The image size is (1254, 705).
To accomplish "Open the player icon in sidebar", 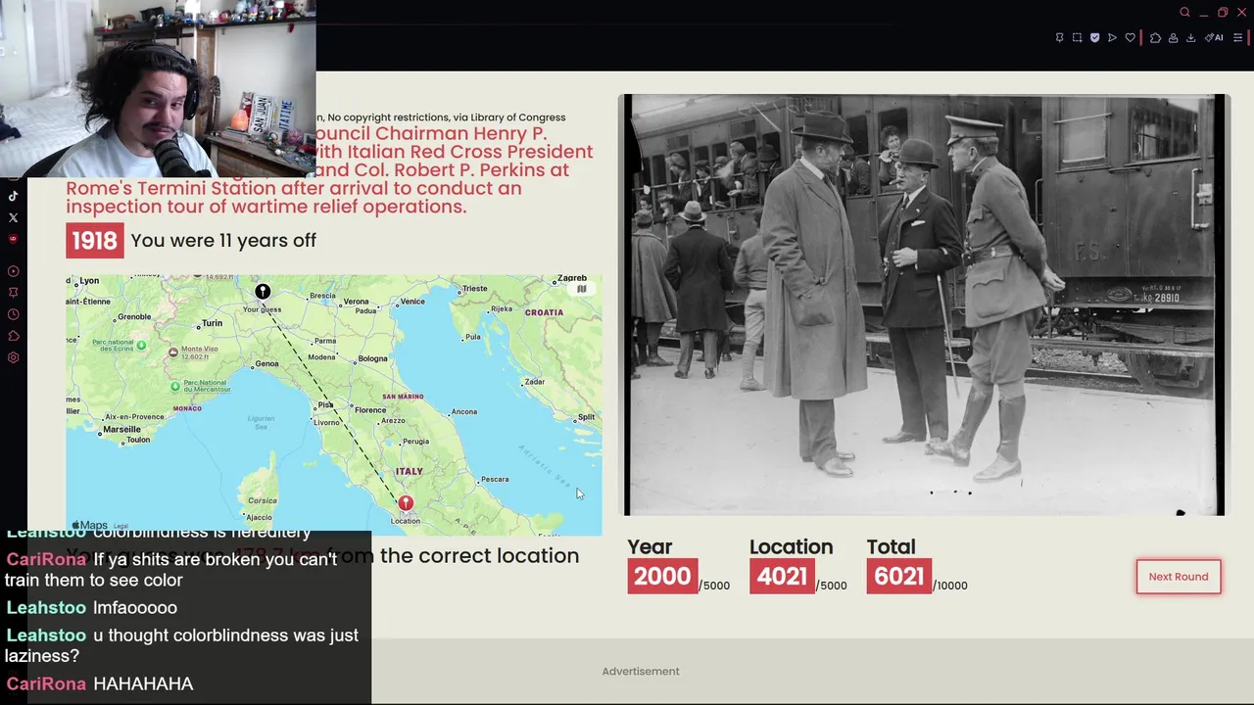I will [13, 271].
